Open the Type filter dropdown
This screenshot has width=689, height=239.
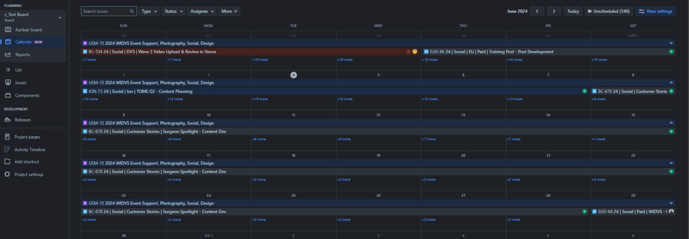point(149,11)
